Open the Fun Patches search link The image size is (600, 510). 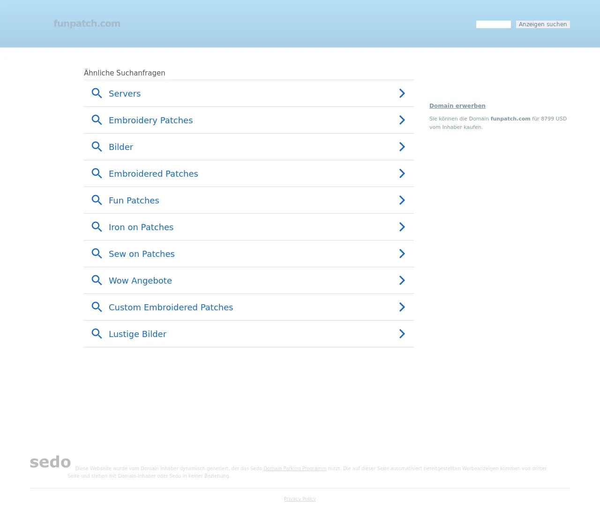click(134, 200)
